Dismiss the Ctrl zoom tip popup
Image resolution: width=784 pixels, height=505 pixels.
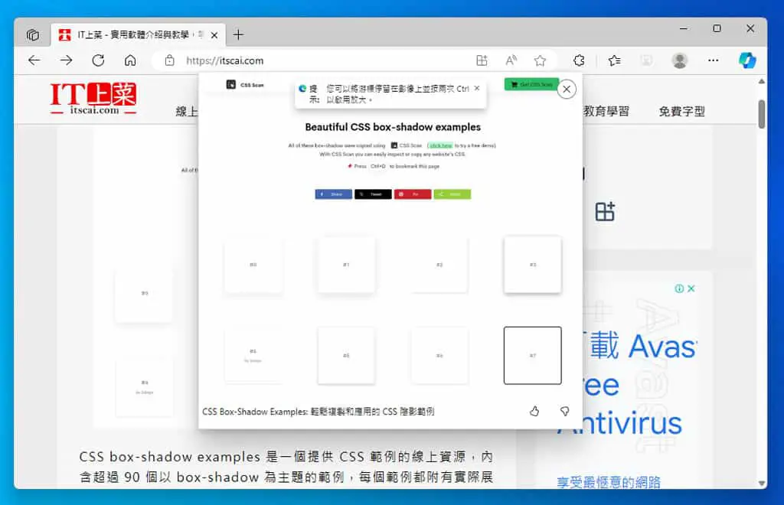477,88
